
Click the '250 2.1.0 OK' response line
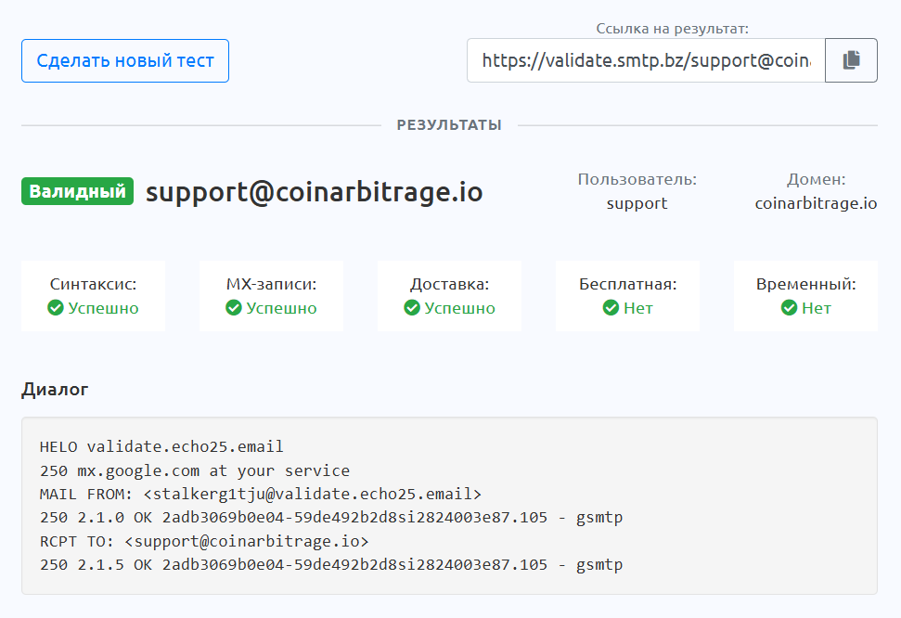pyautogui.click(x=331, y=518)
